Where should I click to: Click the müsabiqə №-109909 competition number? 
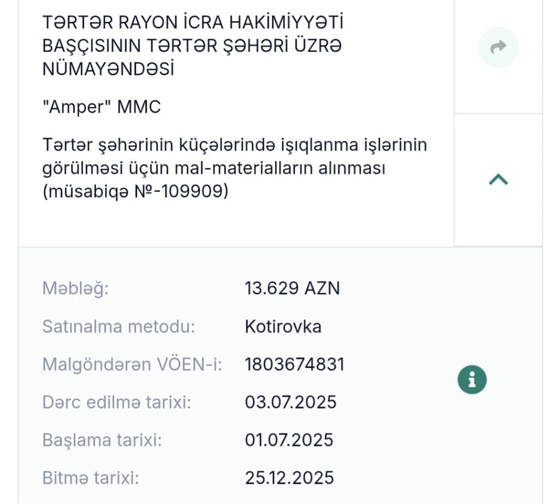coord(135,192)
